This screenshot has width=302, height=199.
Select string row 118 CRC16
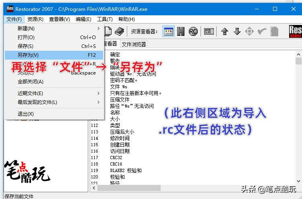(x=107, y=164)
